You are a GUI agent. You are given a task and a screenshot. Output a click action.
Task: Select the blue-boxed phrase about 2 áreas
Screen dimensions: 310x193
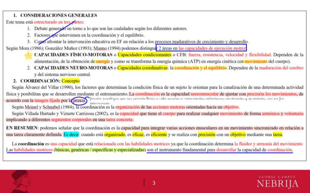(x=201, y=48)
